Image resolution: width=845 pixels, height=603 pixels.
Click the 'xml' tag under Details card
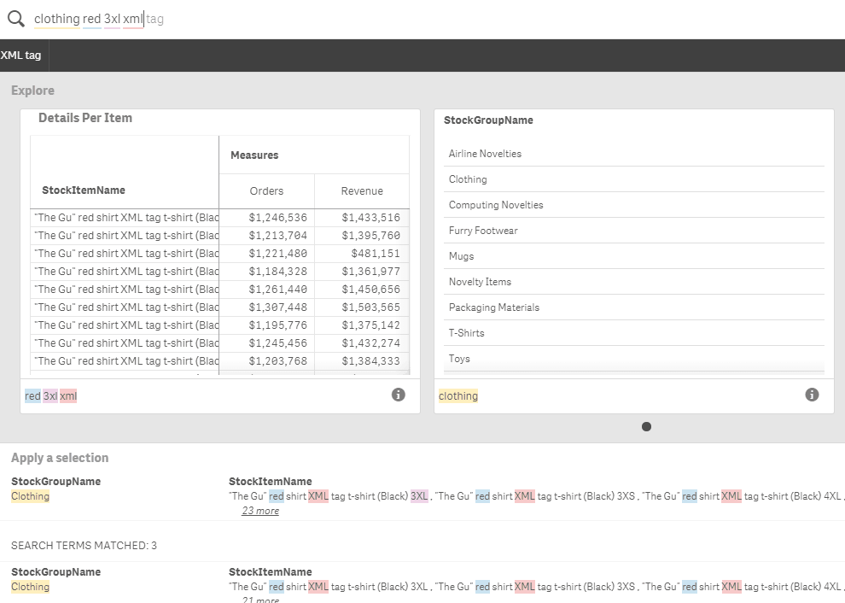click(x=68, y=396)
